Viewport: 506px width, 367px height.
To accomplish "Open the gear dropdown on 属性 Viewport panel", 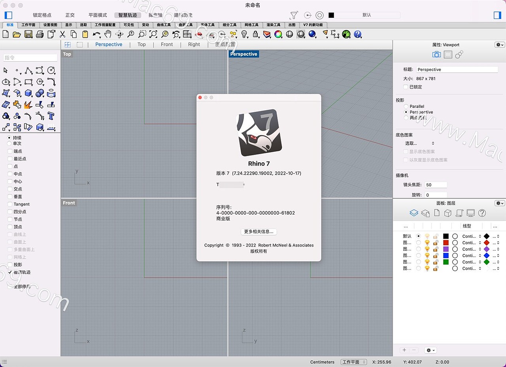I will (499, 45).
